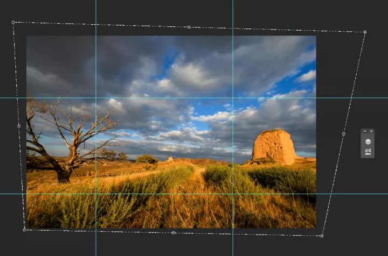The width and height of the screenshot is (388, 256).
Task: Click the bottom-left transform corner handle
Action: [x=24, y=230]
